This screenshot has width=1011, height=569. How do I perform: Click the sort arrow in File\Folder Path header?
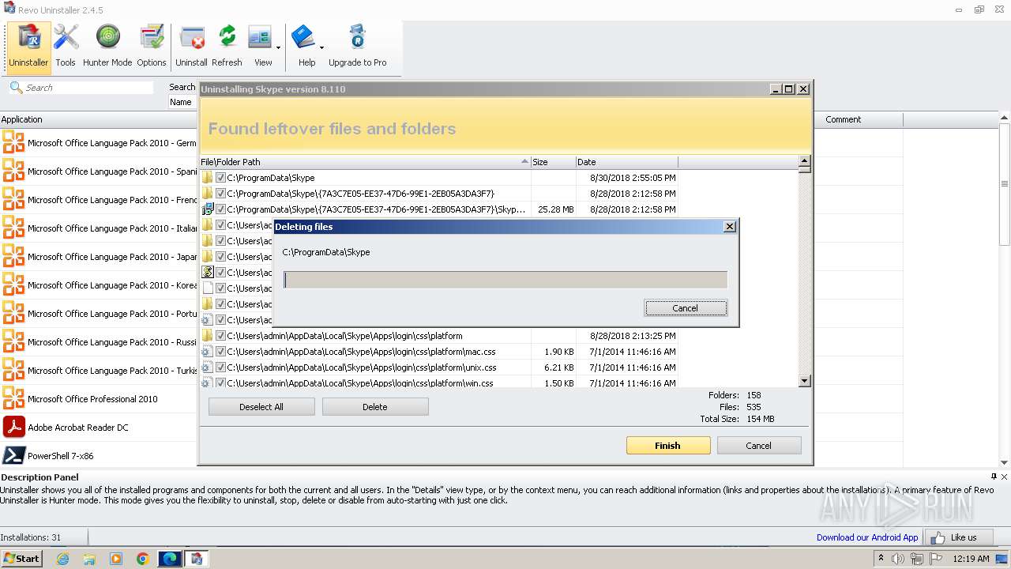[x=525, y=161]
